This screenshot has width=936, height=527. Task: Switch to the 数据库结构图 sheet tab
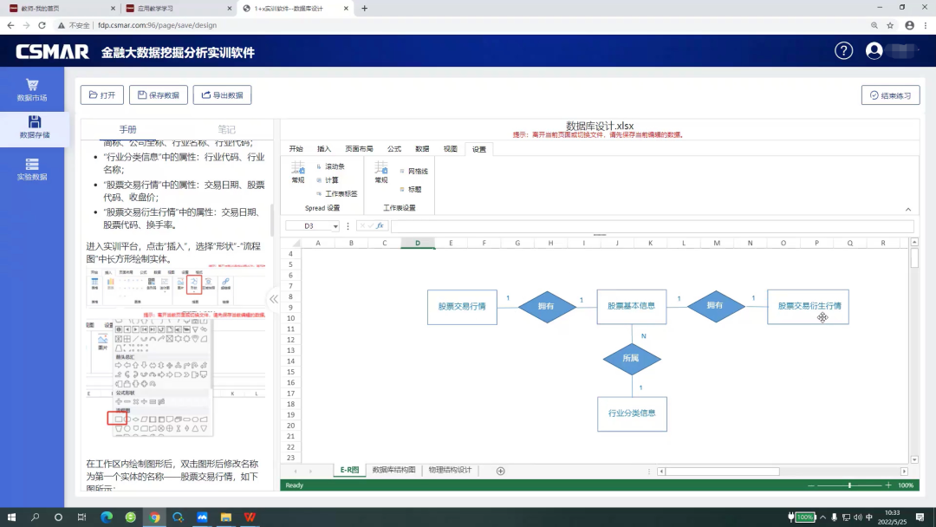coord(393,470)
